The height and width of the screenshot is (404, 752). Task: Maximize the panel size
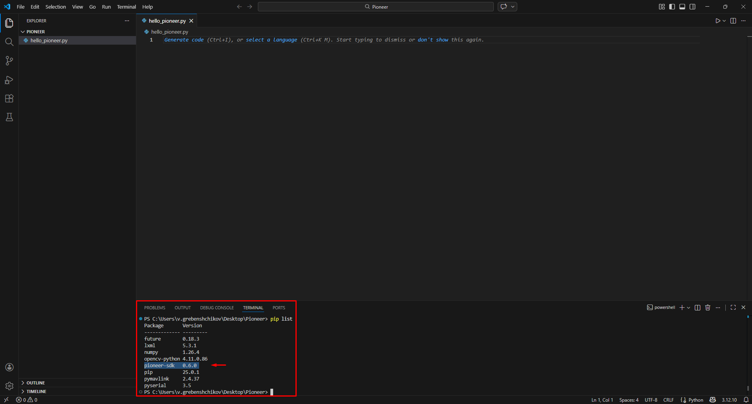click(733, 307)
